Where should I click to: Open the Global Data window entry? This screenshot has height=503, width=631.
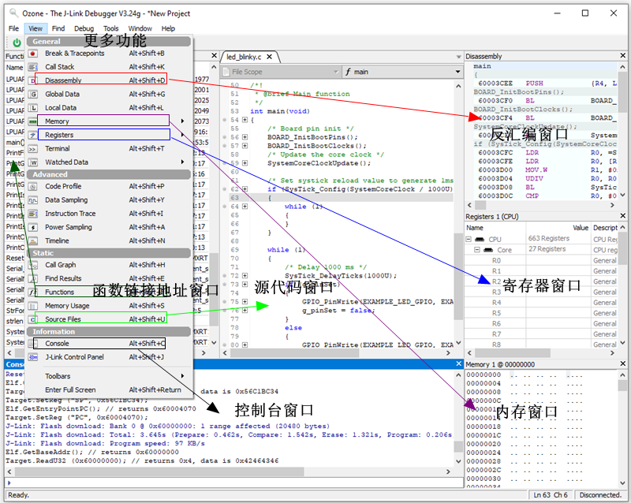pos(62,94)
